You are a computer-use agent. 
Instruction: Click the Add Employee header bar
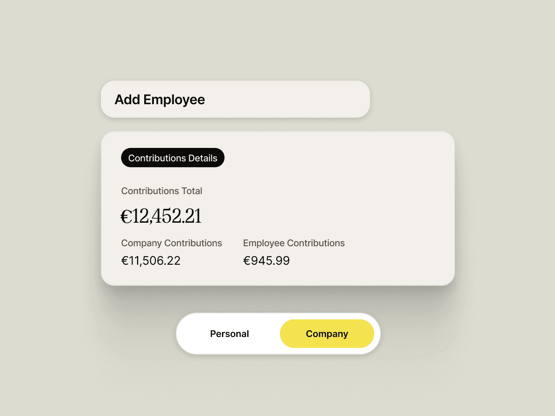pyautogui.click(x=235, y=99)
